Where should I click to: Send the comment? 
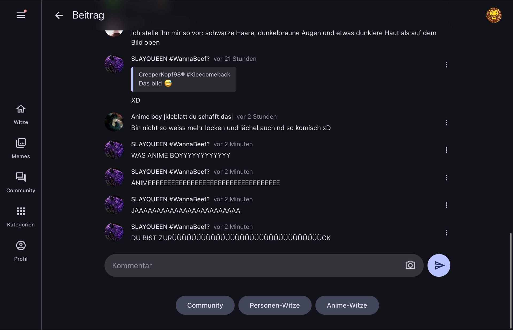[x=439, y=265]
